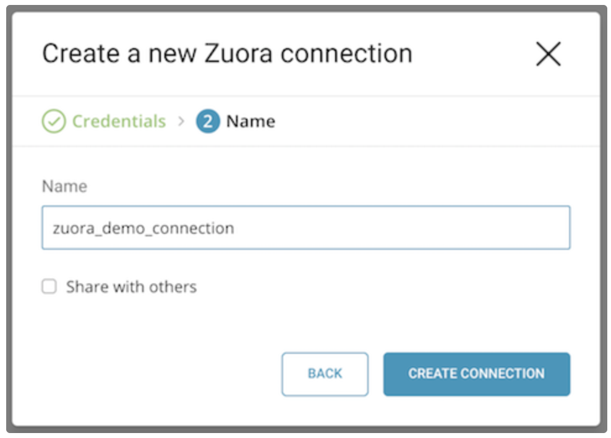The image size is (611, 438).
Task: Click the empty step bar right of Name
Action: click(433, 121)
